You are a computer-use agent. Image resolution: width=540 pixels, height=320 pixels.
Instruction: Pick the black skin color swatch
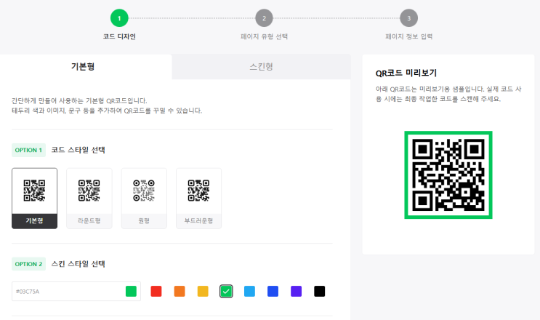click(320, 292)
